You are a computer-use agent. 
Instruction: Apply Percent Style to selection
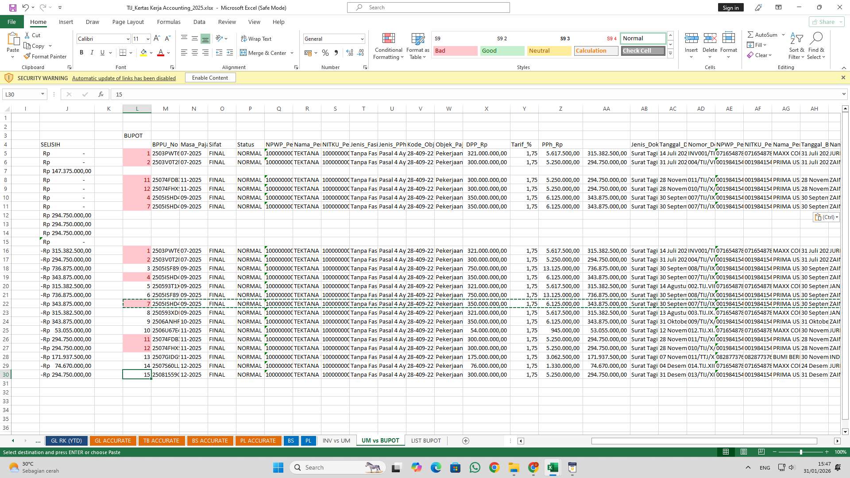tap(325, 53)
